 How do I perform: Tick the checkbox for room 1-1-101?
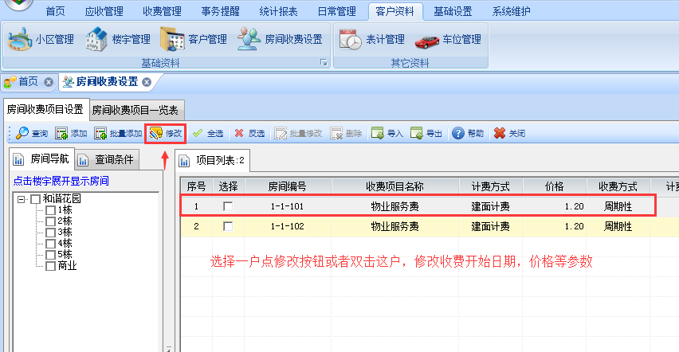pos(228,206)
